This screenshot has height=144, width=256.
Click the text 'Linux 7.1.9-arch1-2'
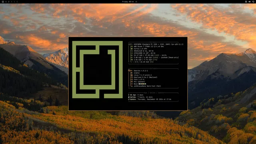(x=143, y=75)
